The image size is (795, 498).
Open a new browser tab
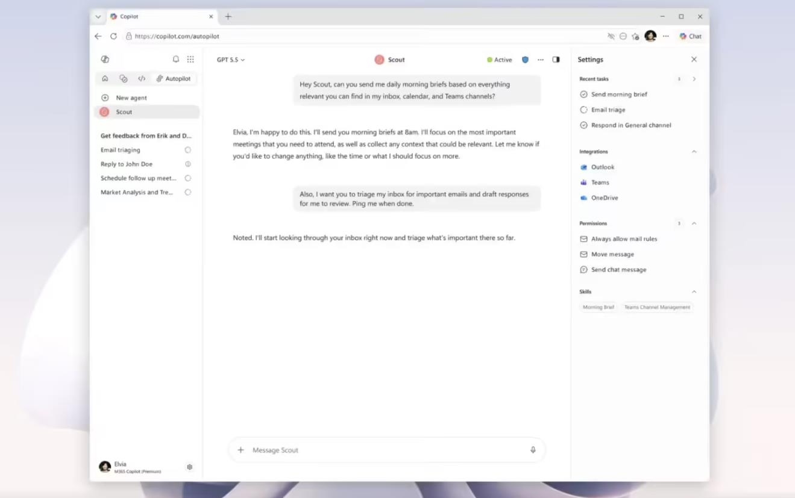228,17
